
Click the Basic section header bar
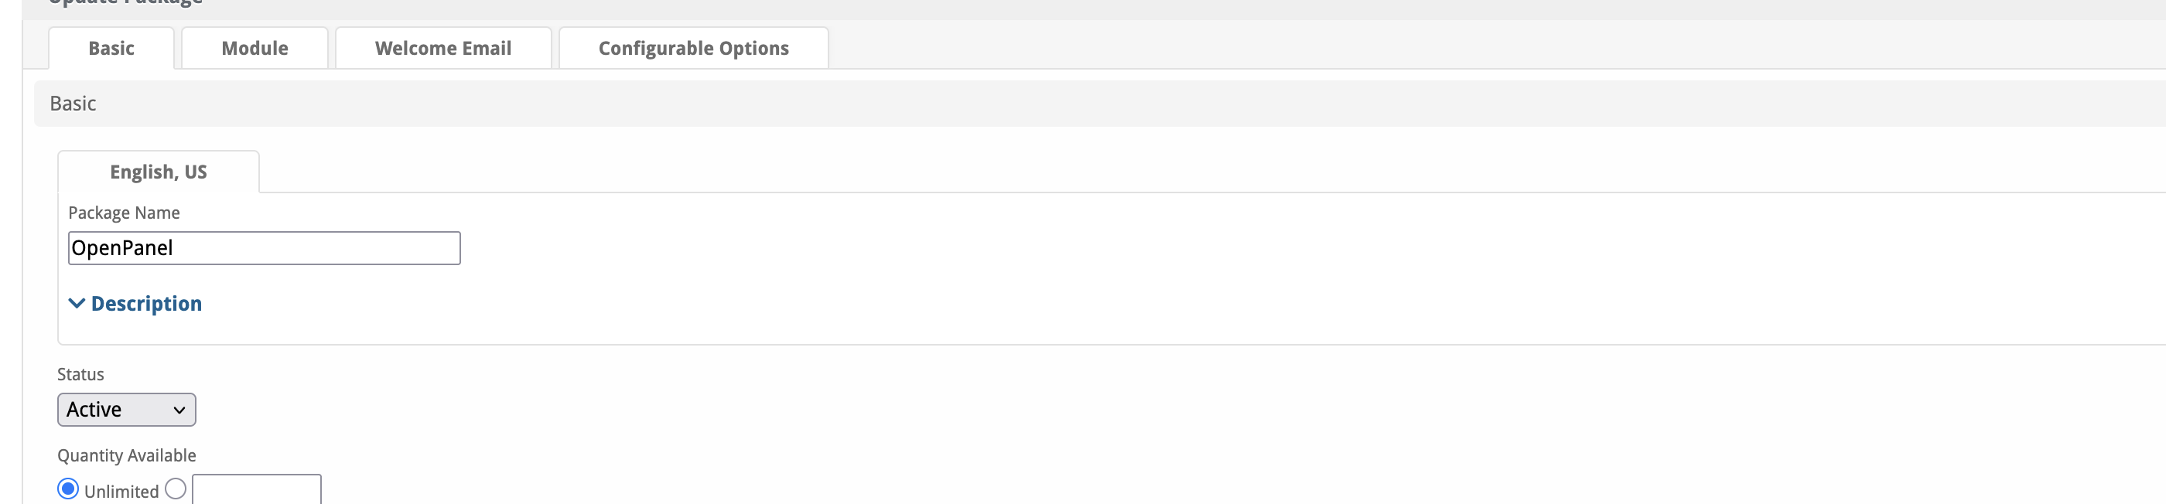(x=1100, y=104)
